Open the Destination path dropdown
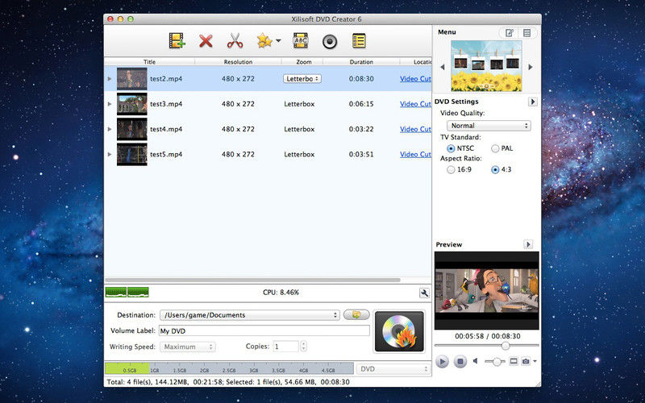This screenshot has height=403, width=645. [x=250, y=315]
